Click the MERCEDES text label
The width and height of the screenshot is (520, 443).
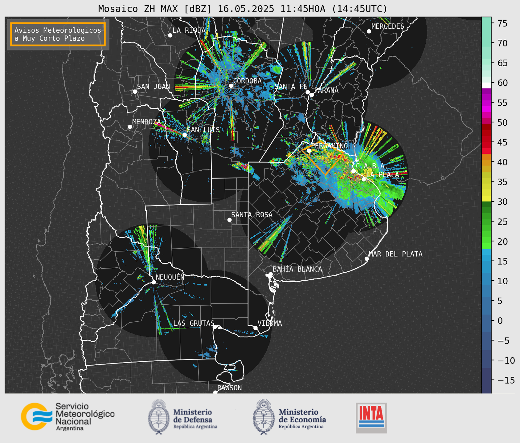click(388, 26)
